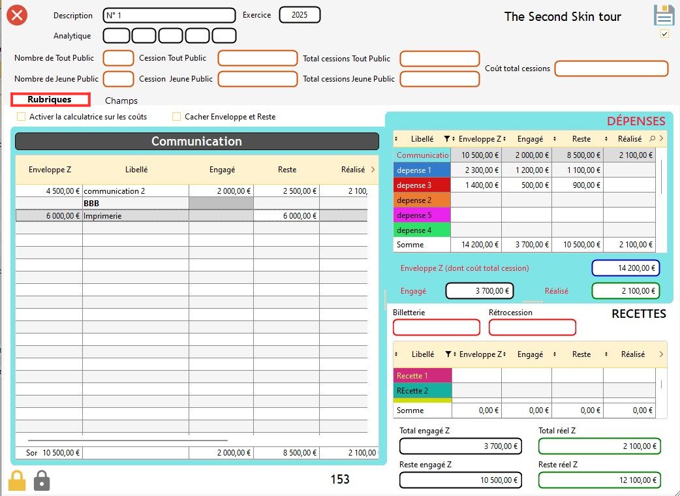Click magnifier icon in Dépenses table header
This screenshot has width=680, height=496.
pyautogui.click(x=653, y=139)
